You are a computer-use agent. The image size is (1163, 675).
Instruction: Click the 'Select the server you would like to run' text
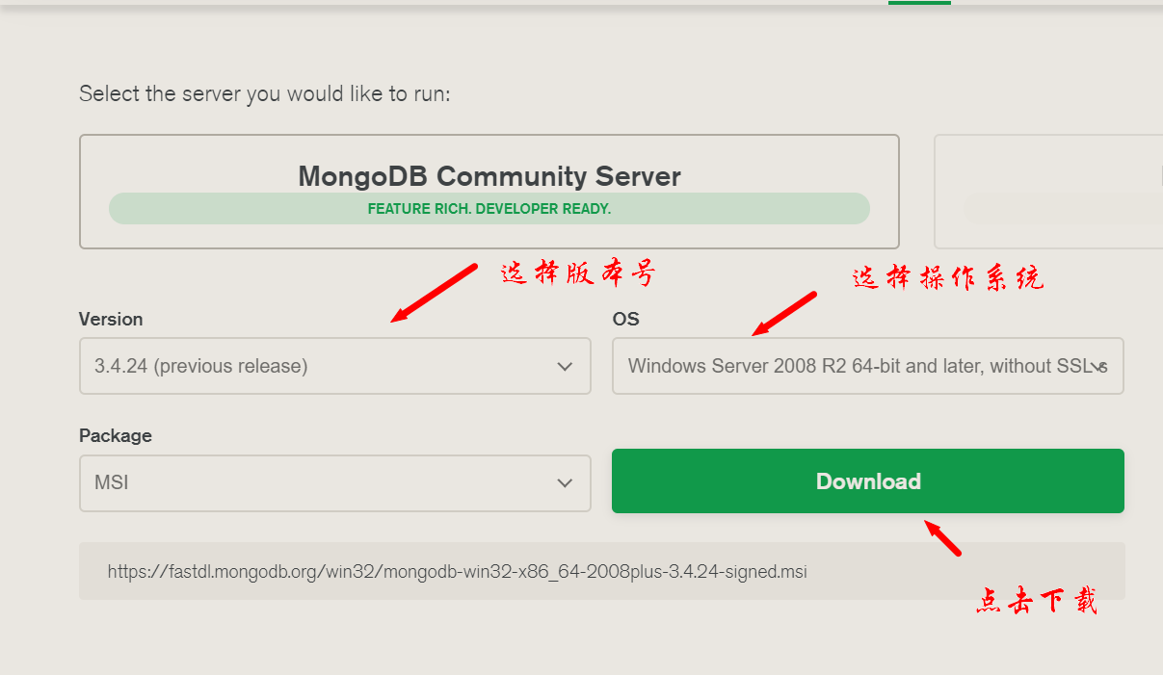click(x=265, y=94)
